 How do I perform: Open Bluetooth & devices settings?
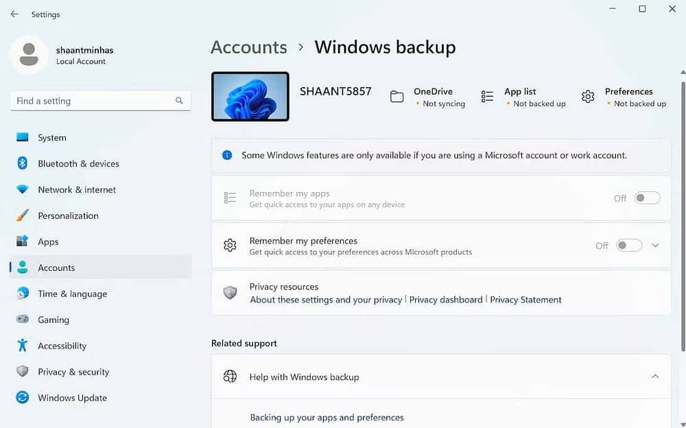point(21,163)
